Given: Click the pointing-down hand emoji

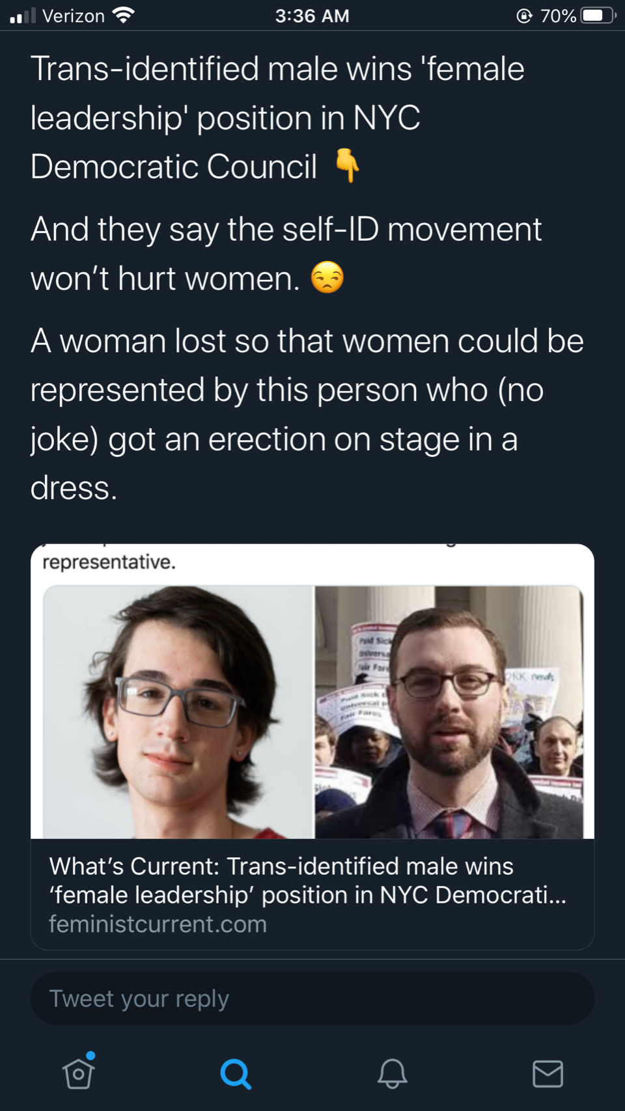Looking at the screenshot, I should (347, 165).
